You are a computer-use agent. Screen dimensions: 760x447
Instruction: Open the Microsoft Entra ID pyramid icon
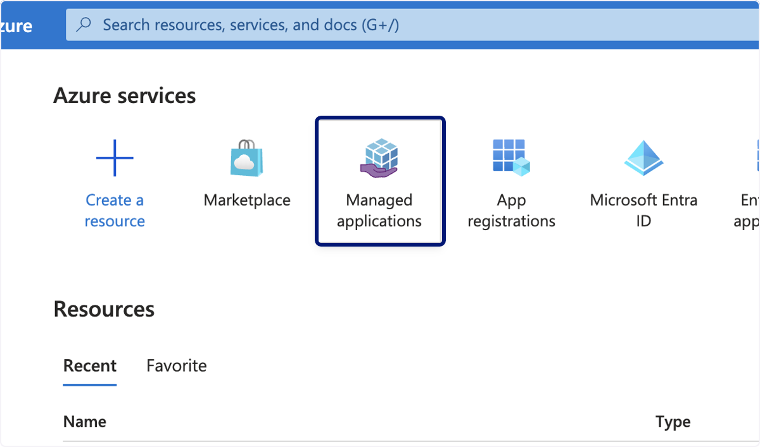(x=643, y=158)
